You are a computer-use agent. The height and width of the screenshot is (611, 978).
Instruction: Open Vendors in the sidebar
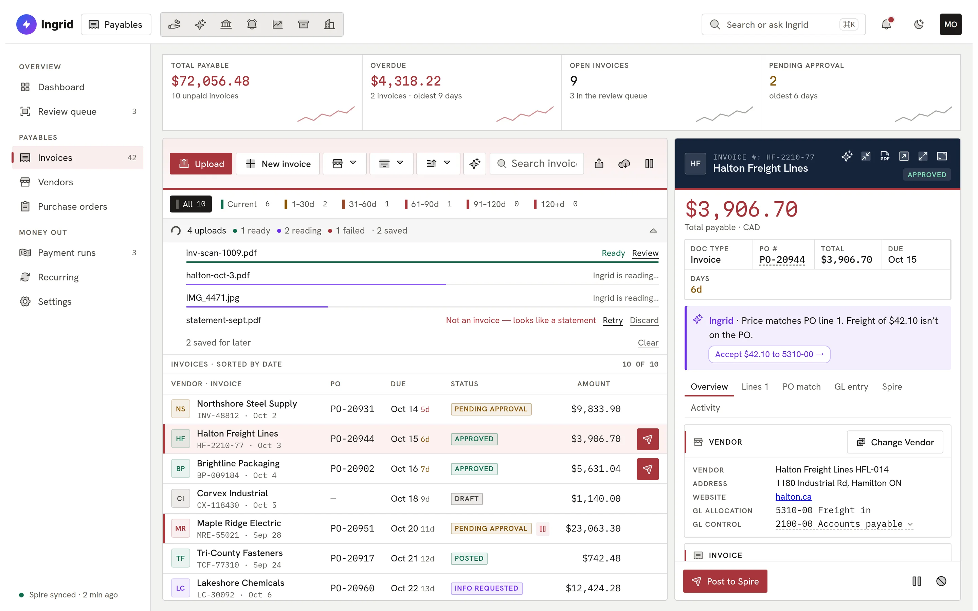click(77, 182)
